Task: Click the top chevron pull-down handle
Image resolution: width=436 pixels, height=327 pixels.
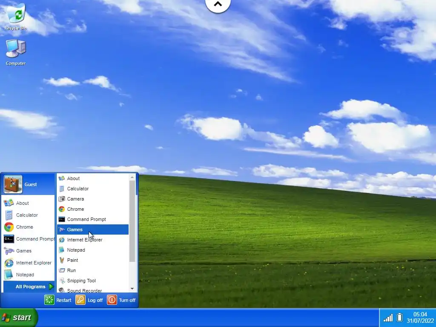Action: pos(218,4)
